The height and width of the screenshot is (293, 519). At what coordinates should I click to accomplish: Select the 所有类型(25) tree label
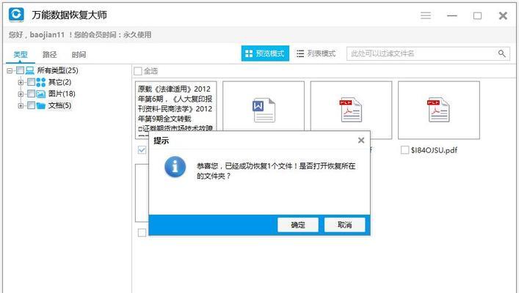(57, 70)
